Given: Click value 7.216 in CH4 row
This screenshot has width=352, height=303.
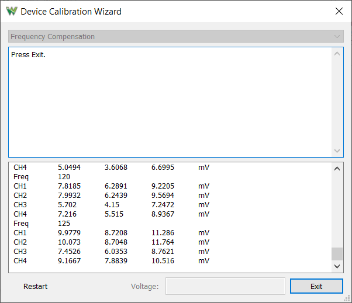Looking at the screenshot, I should point(67,214).
